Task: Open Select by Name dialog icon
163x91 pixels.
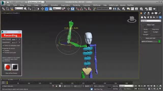Action: pyautogui.click(x=30, y=9)
